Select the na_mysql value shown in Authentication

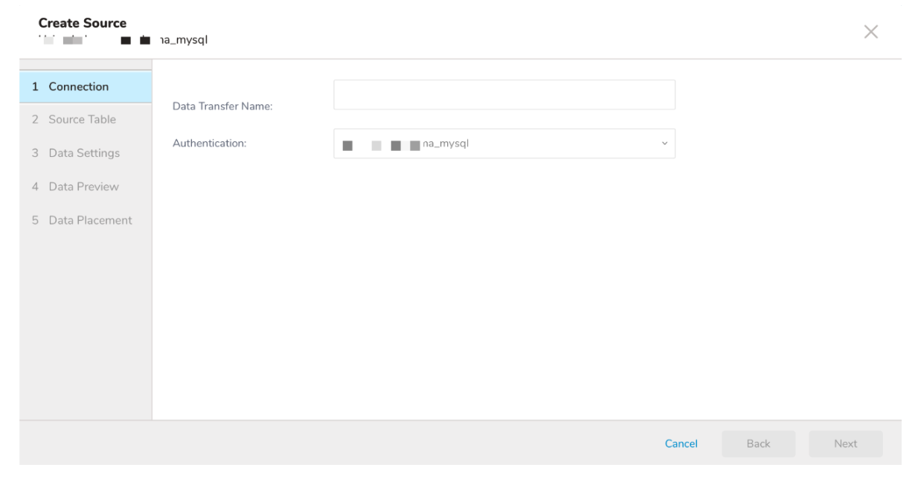click(x=445, y=144)
